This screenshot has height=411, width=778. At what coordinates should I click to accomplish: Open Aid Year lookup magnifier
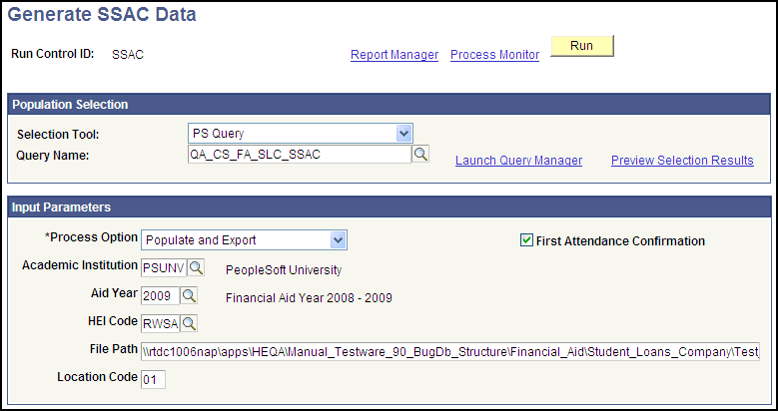coord(189,296)
